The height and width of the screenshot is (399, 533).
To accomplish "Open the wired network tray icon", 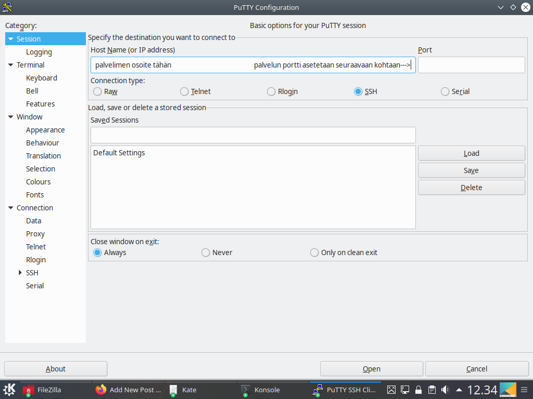I will (x=405, y=390).
